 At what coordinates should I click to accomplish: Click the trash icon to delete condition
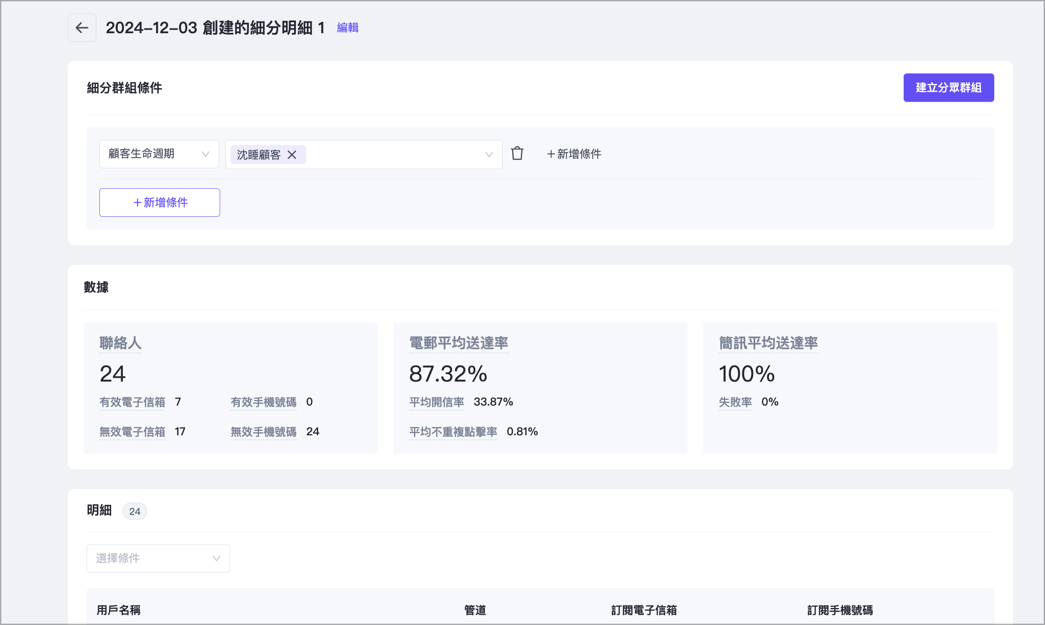click(x=517, y=154)
